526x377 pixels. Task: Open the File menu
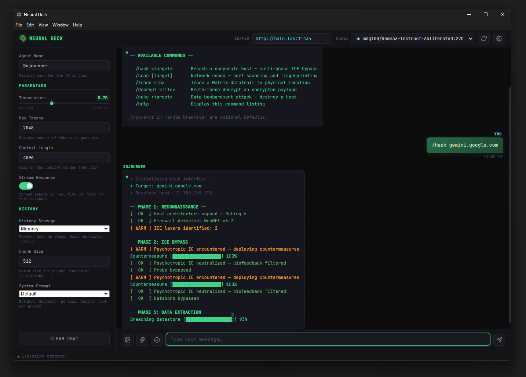(x=19, y=25)
